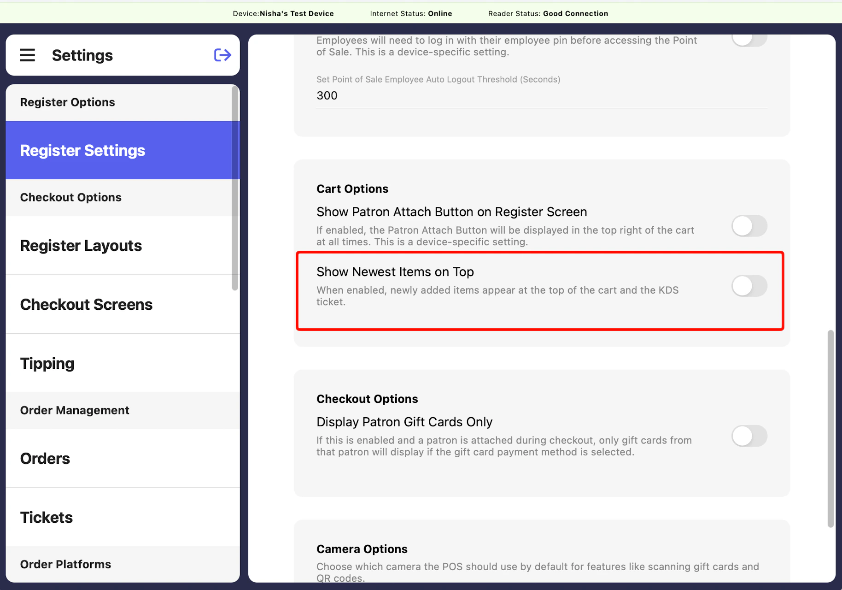Enable Show Newest Items on Top

point(749,286)
